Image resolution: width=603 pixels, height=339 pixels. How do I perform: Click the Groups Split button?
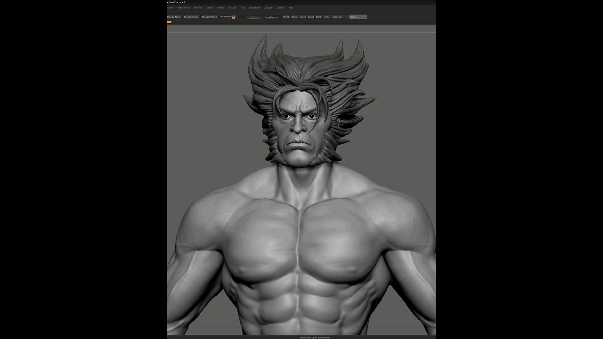pyautogui.click(x=173, y=17)
